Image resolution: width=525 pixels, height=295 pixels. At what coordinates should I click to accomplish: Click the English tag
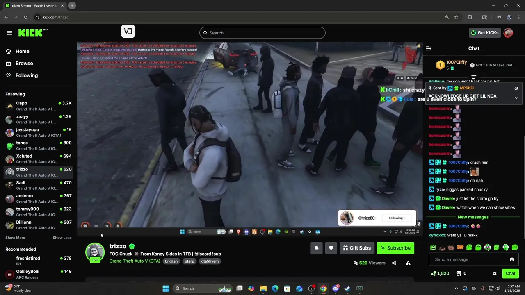[x=171, y=261]
